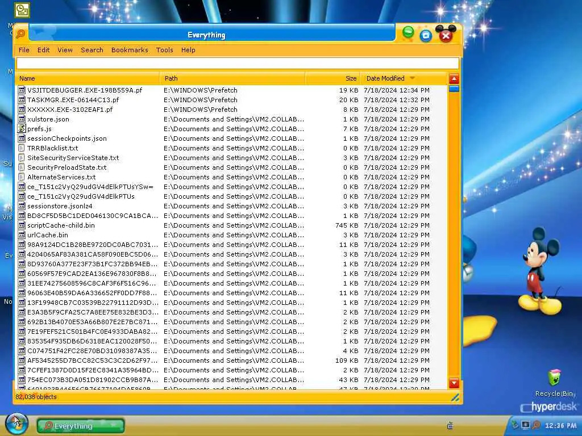Select the TRRBlacklist.txt text file icon
The width and height of the screenshot is (582, 436).
coord(22,148)
